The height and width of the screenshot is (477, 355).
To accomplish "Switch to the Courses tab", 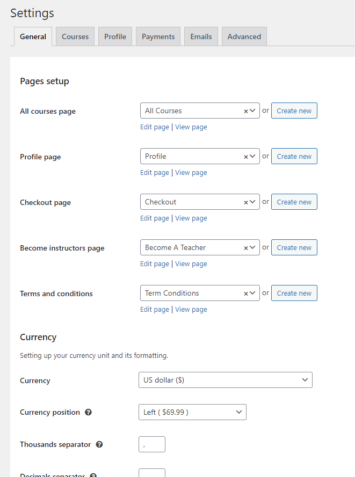I will [x=75, y=36].
